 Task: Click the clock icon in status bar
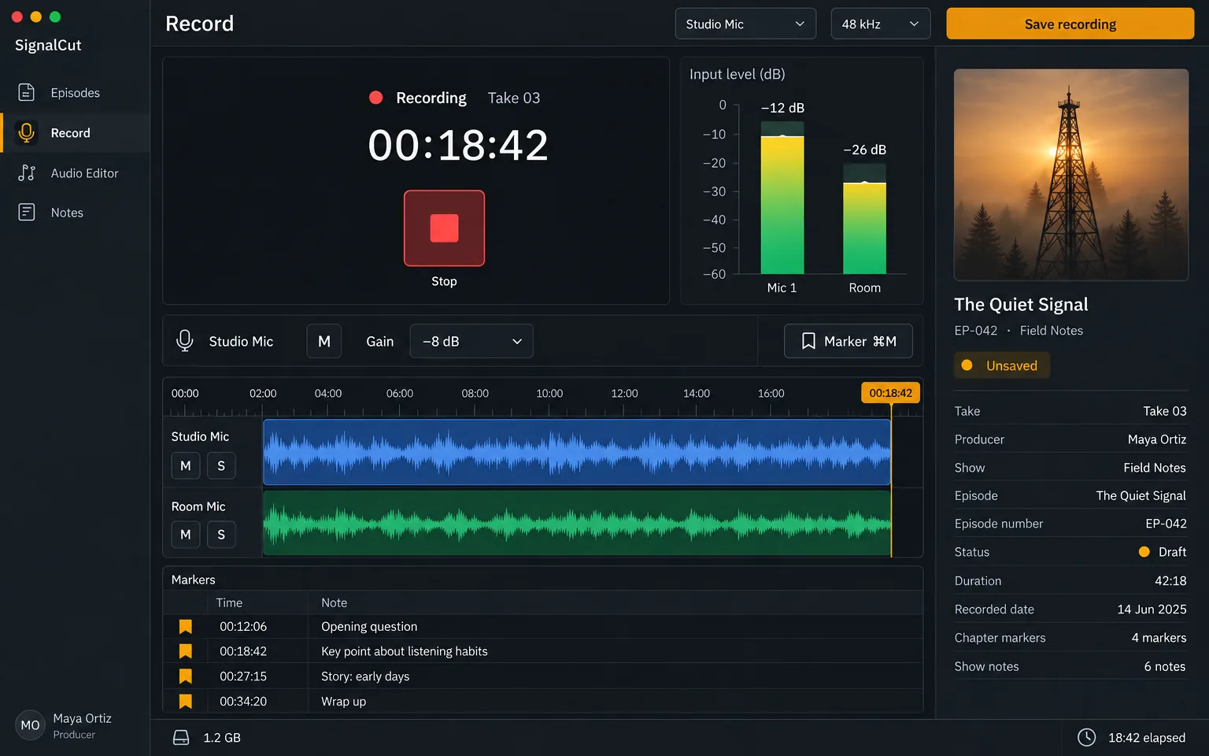click(1086, 737)
